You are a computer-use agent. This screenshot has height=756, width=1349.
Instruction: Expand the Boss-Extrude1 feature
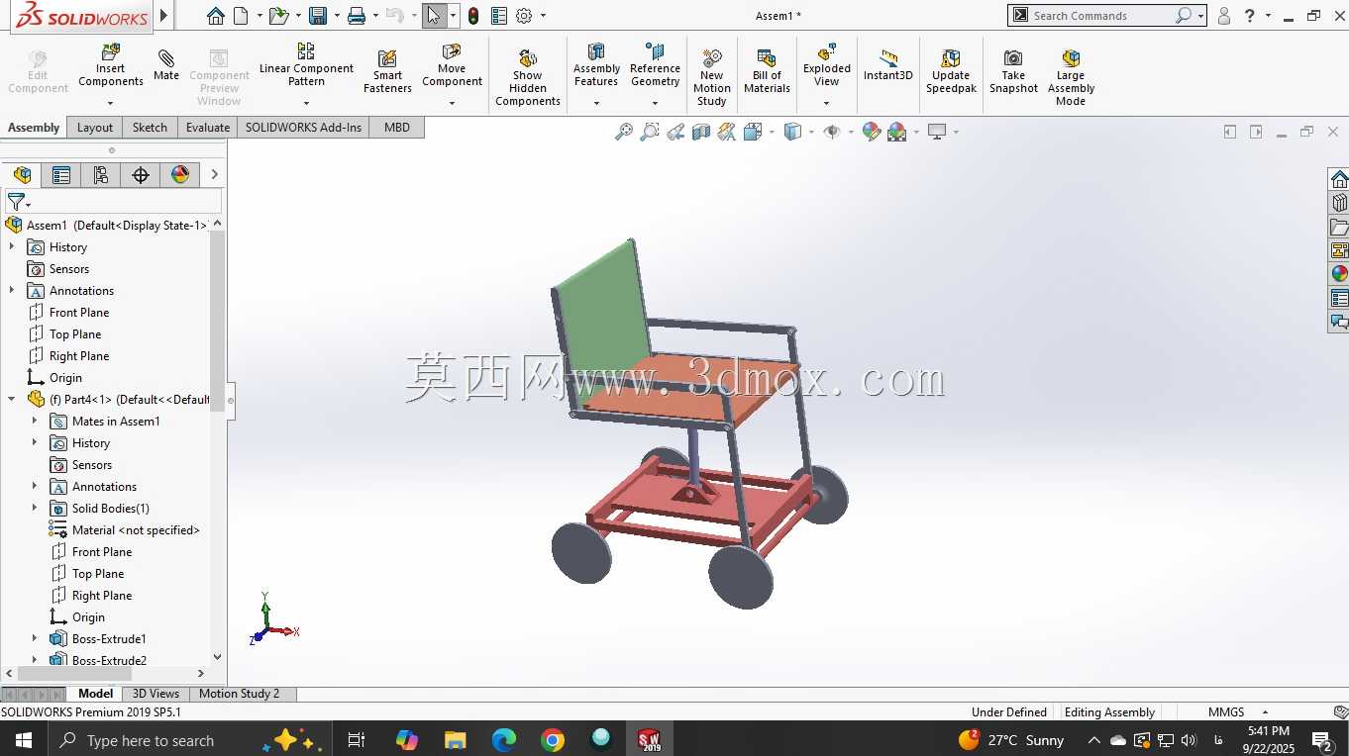pos(35,638)
